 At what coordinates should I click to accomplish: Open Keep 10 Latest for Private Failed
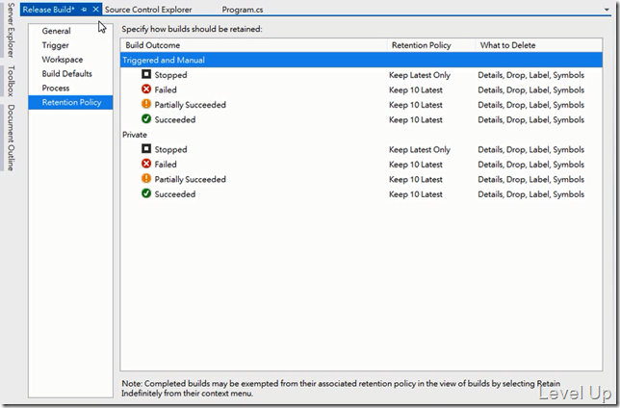416,165
